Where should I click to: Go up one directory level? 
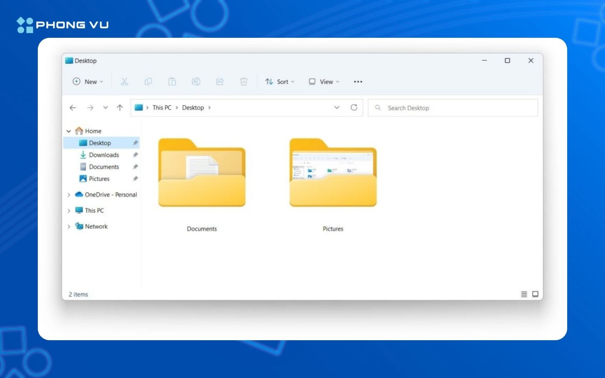(120, 108)
